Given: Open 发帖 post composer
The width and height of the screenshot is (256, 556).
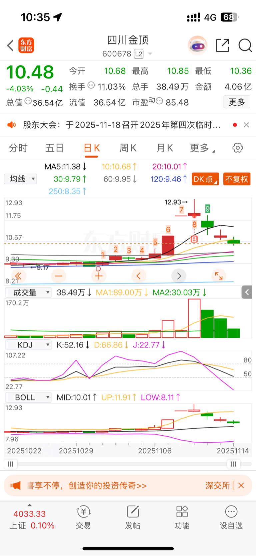Looking at the screenshot, I should [x=133, y=517].
